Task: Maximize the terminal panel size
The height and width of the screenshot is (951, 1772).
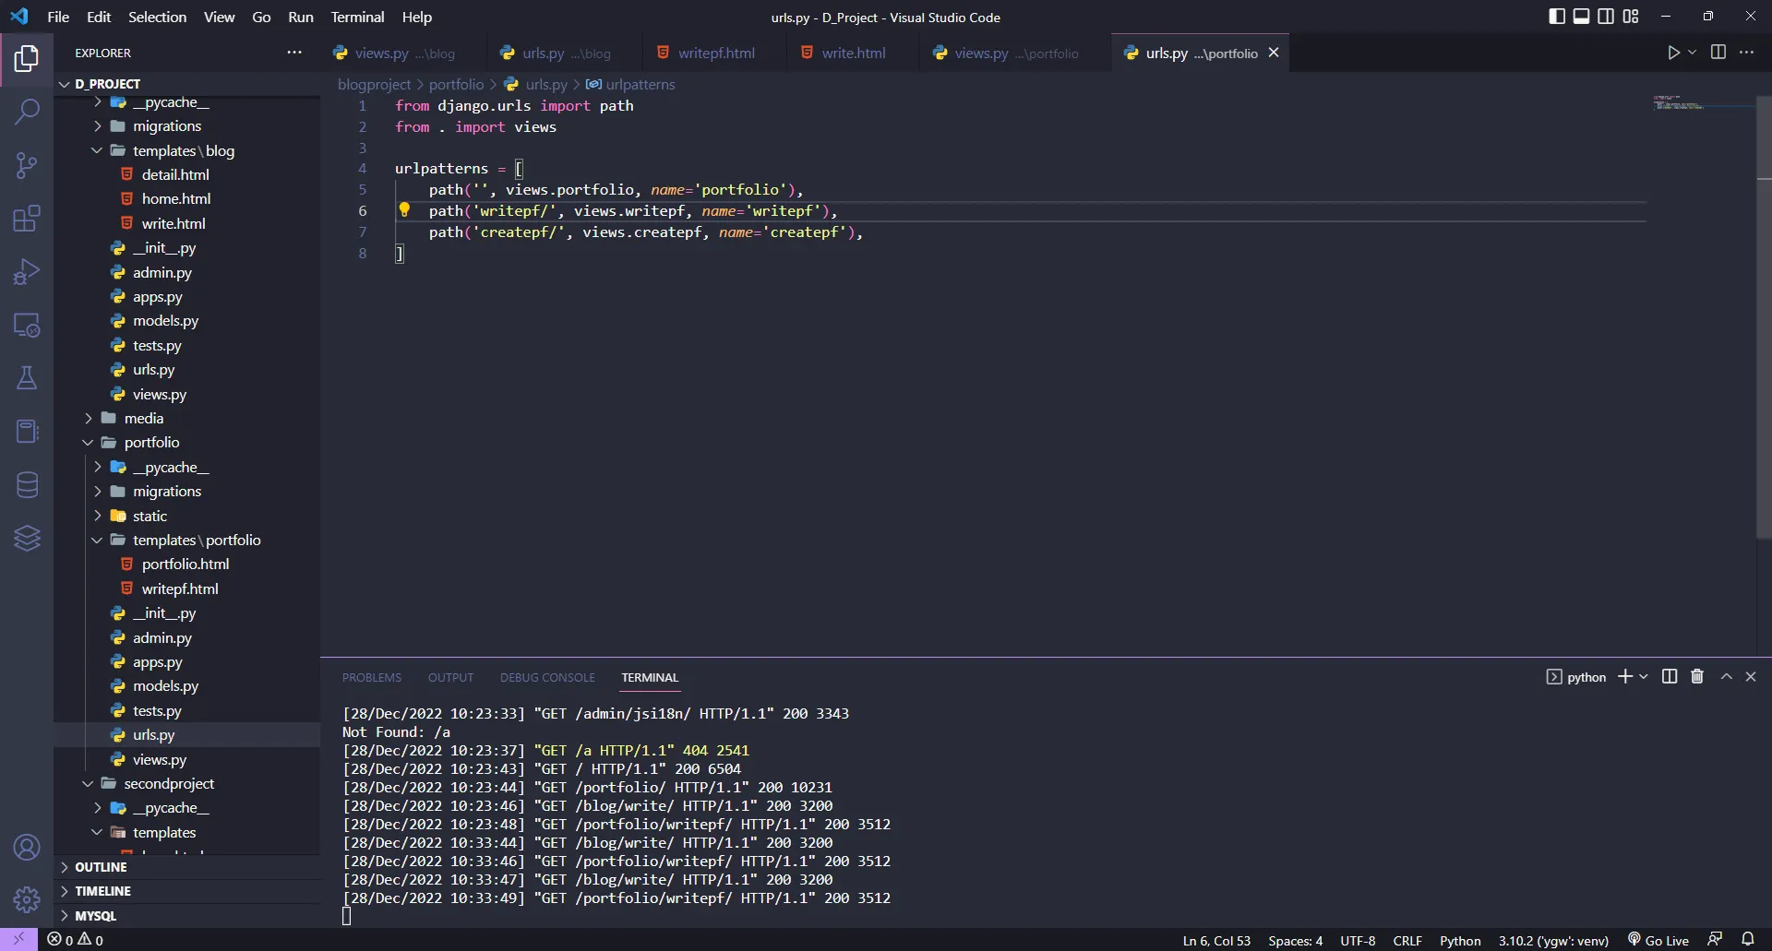Action: (1726, 677)
